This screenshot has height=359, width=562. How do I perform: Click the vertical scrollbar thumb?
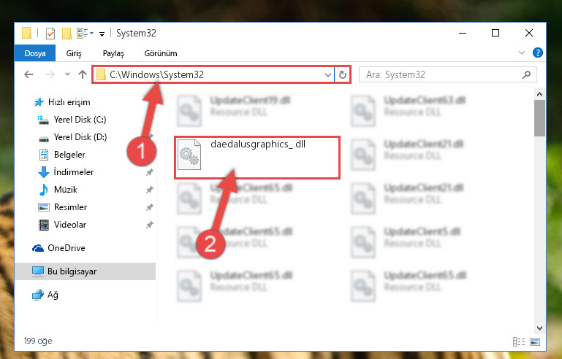(x=539, y=118)
